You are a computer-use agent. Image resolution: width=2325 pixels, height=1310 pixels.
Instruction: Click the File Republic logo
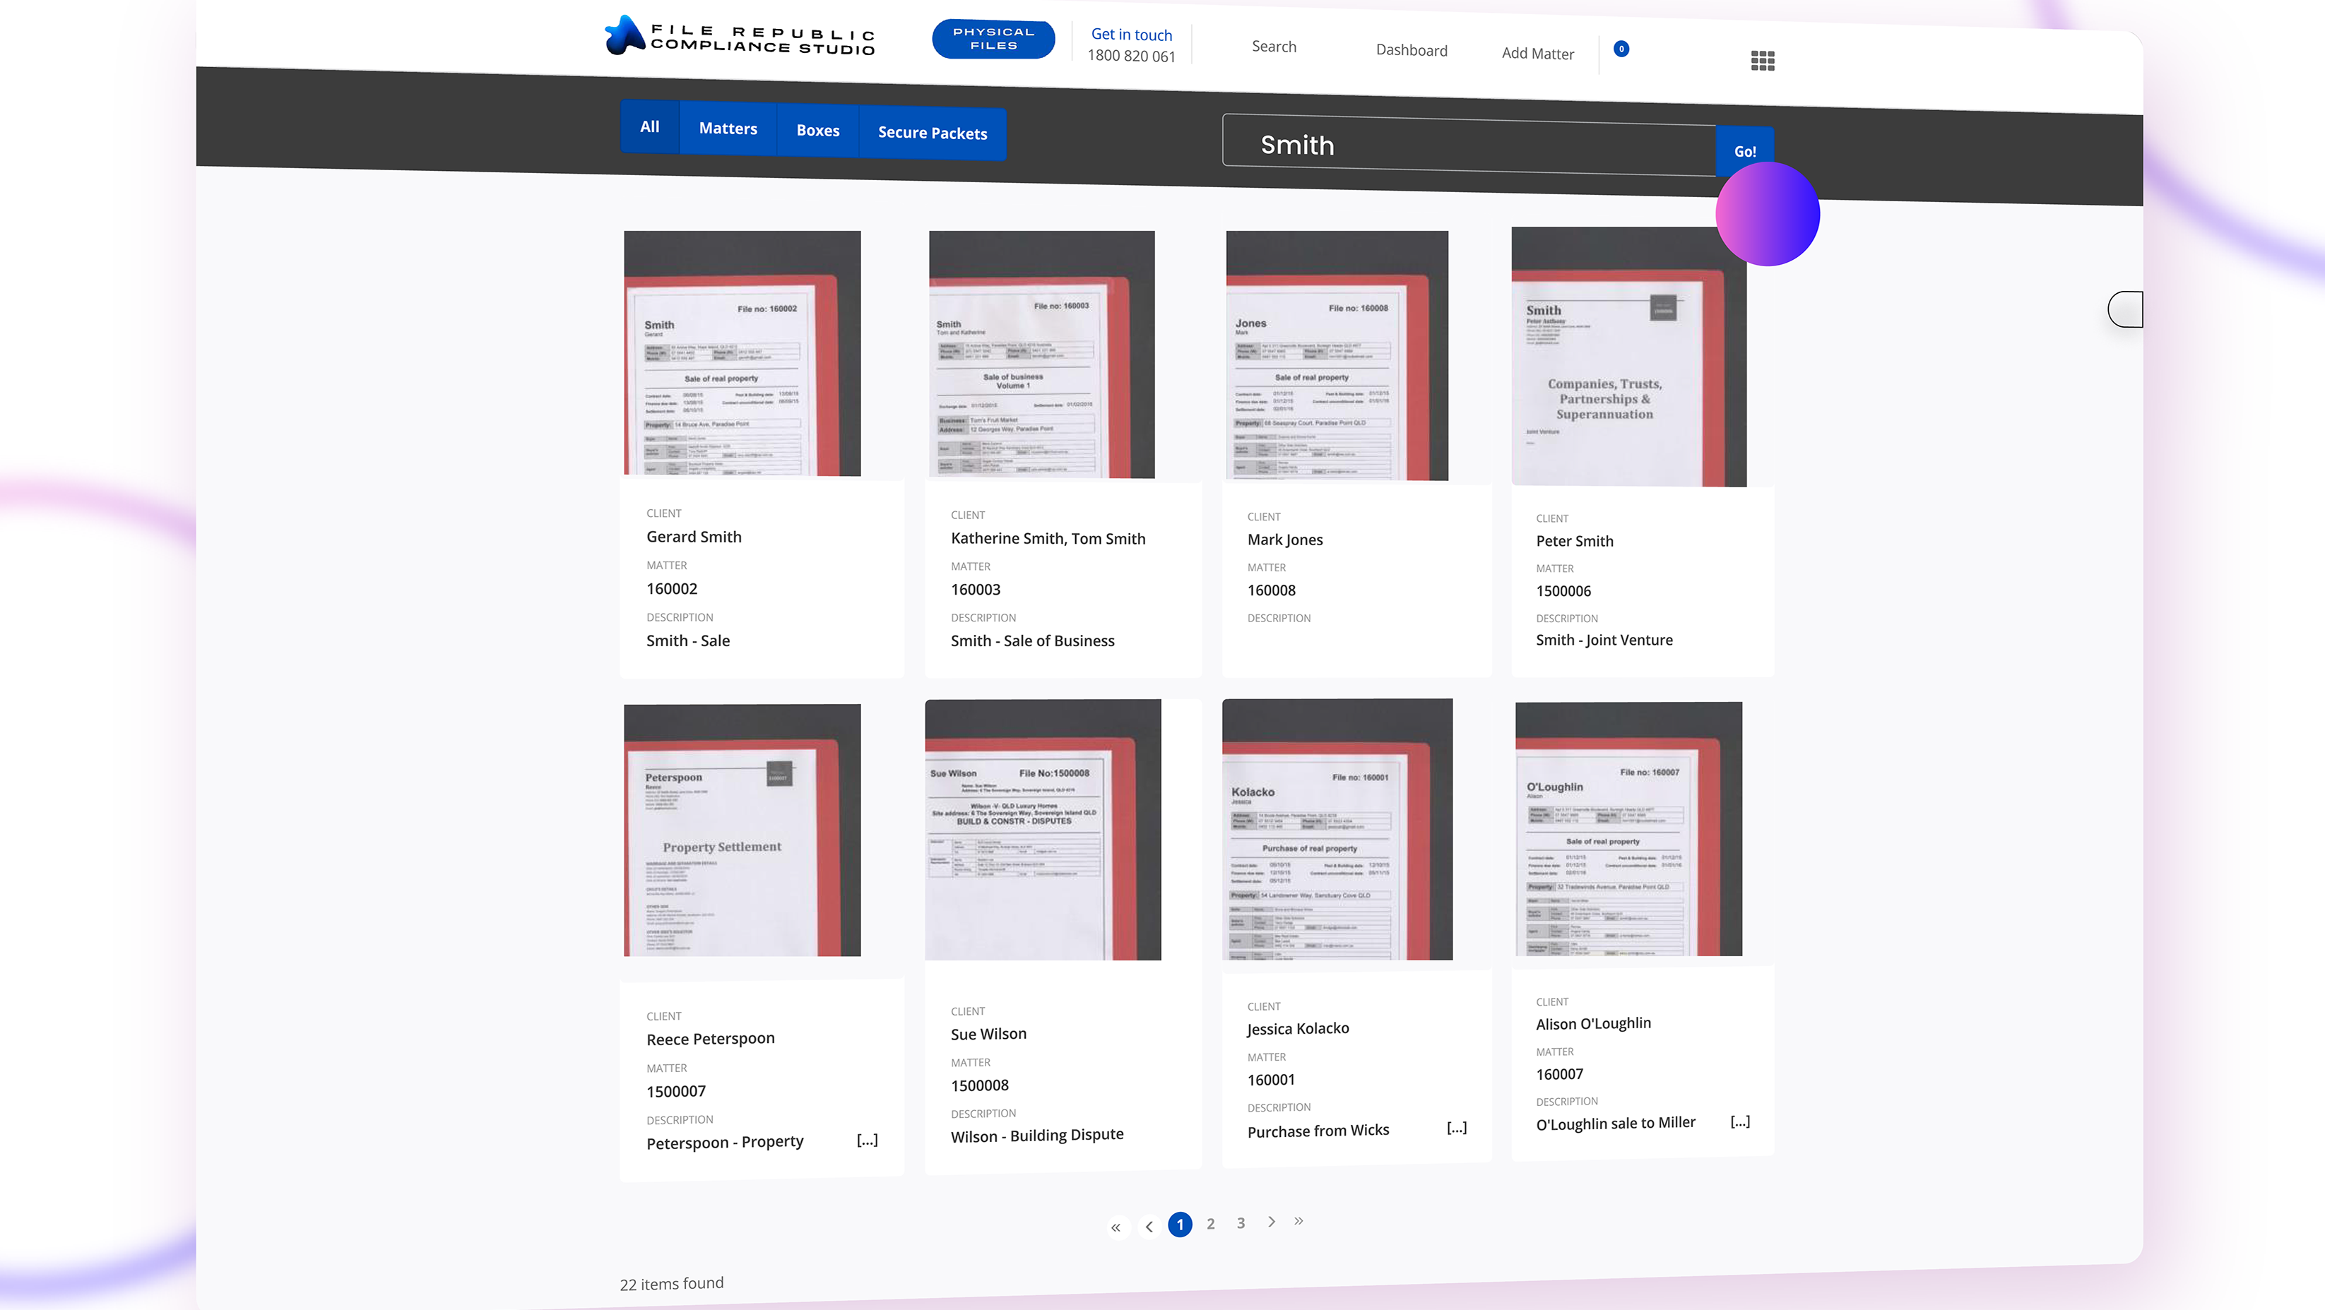click(739, 37)
